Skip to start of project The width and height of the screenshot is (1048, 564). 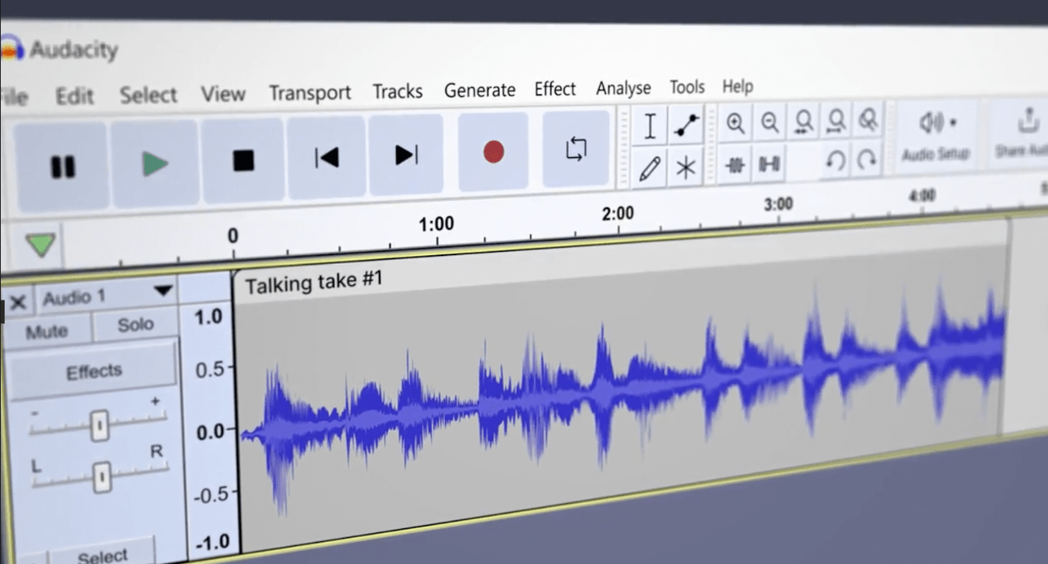pos(326,157)
